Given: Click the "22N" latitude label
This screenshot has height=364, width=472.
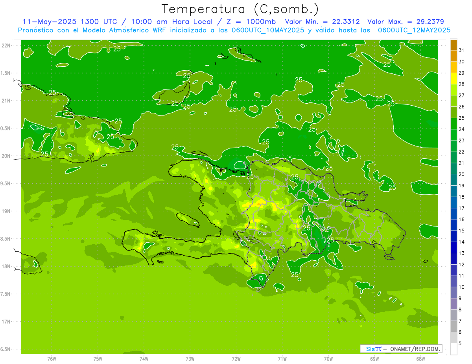Looking at the screenshot, I should click(x=6, y=46).
